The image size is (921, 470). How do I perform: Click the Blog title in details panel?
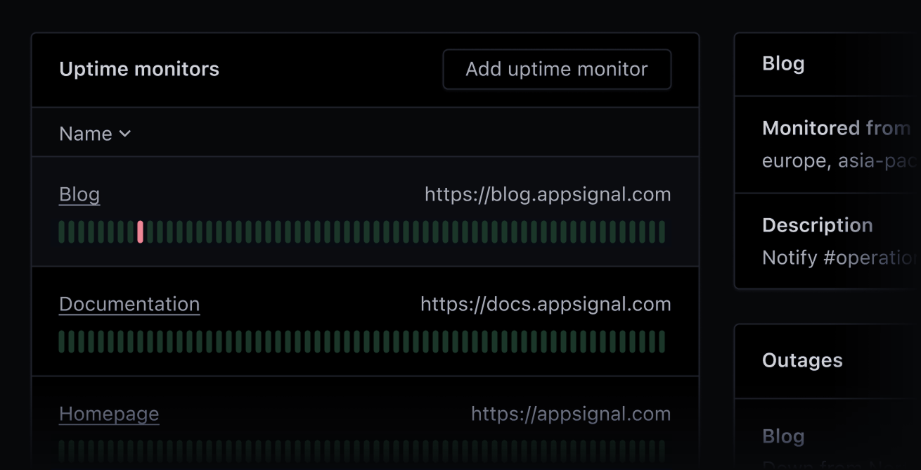(x=783, y=63)
